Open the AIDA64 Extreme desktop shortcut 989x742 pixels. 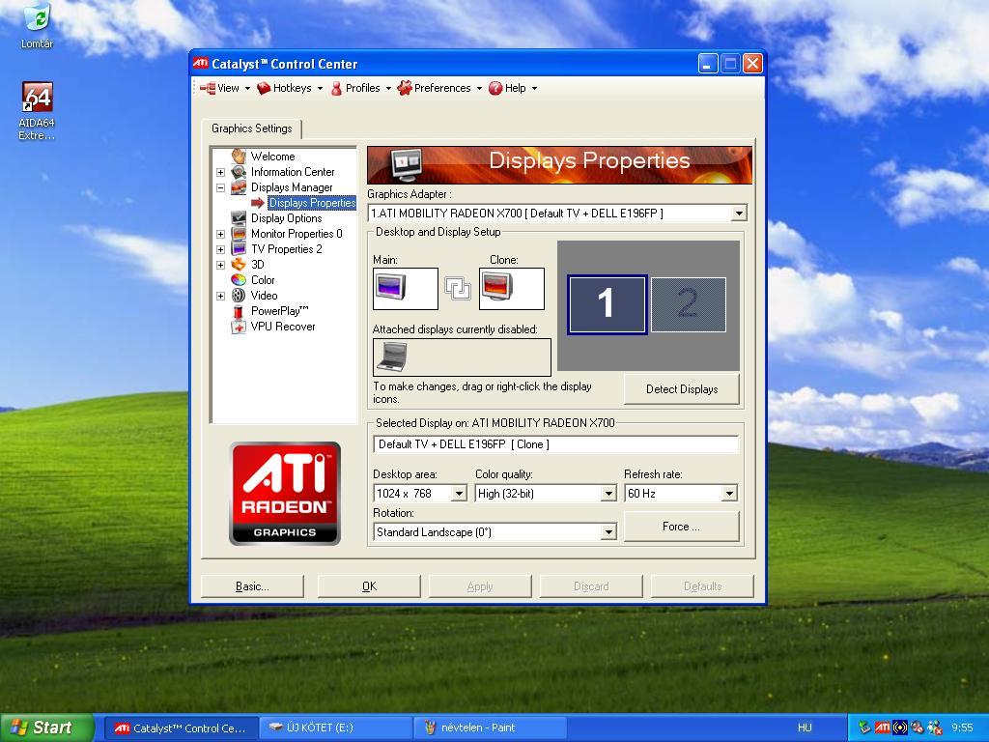37,97
